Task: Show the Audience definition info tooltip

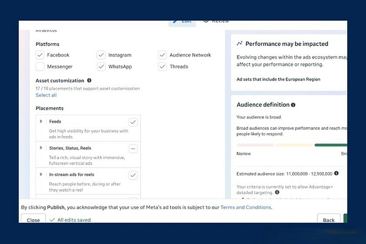Action: (x=293, y=105)
